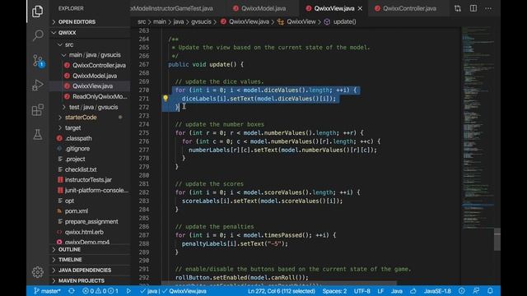Collapse the QWIXX workspace folder

point(68,33)
